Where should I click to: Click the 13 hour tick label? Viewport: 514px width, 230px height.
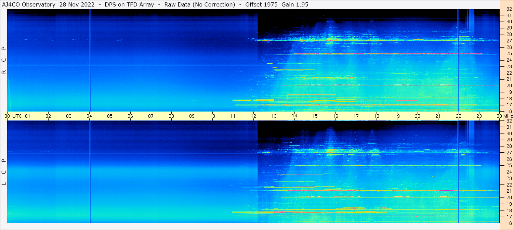pos(274,116)
